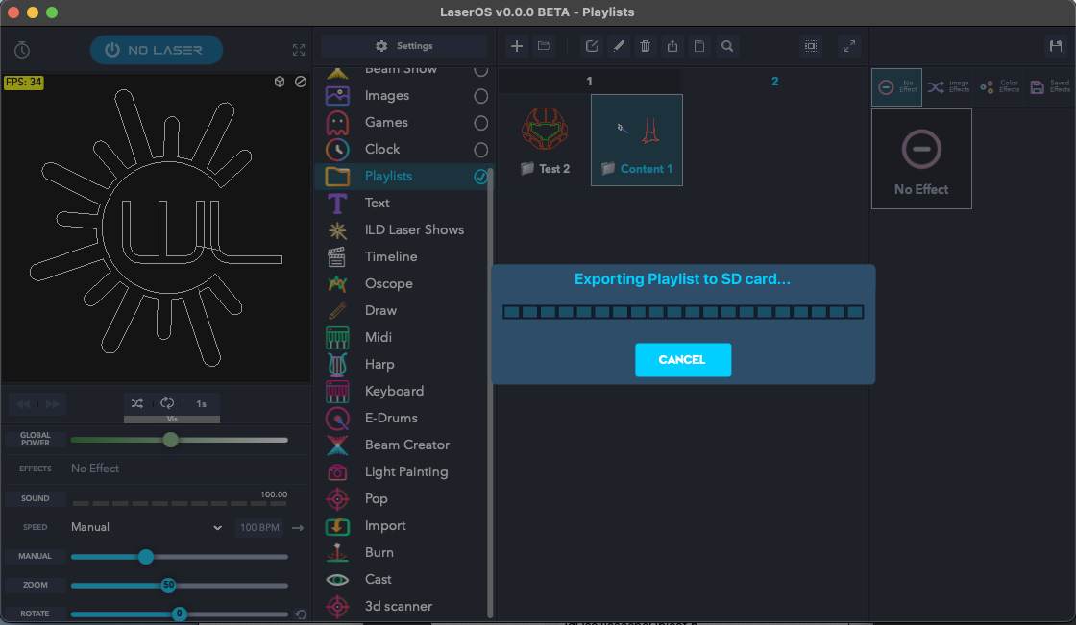Screen dimensions: 1076x625
Task: Click the Global Power slider handle
Action: (x=171, y=440)
